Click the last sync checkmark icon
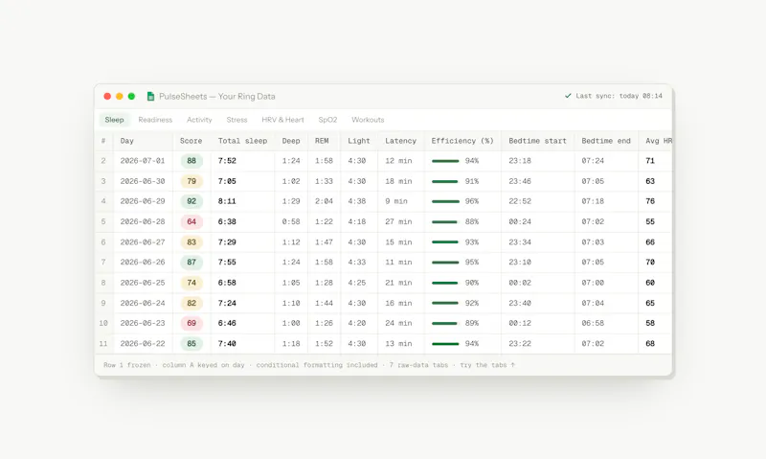 tap(568, 96)
